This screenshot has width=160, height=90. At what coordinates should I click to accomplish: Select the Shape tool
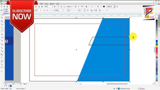[x=1, y=17]
